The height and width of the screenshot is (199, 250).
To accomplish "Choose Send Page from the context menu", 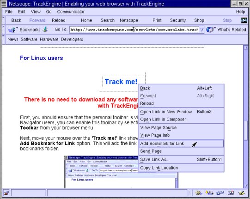I will pyautogui.click(x=181, y=151).
